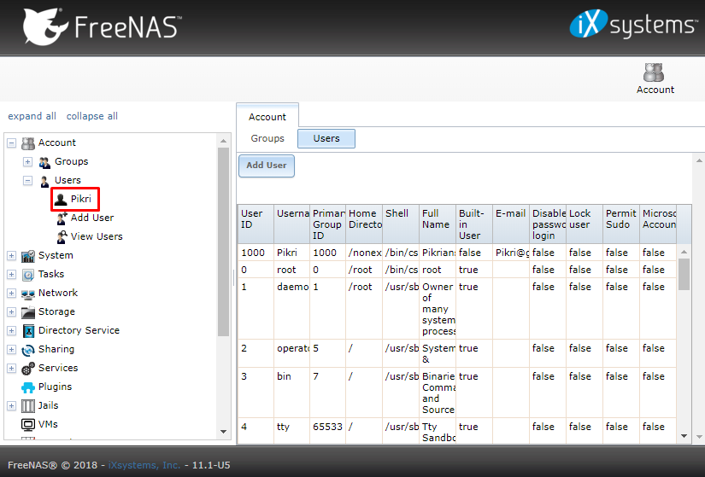The height and width of the screenshot is (477, 705).
Task: Click the sidebar tree scrollbar up arrow
Action: tap(223, 141)
